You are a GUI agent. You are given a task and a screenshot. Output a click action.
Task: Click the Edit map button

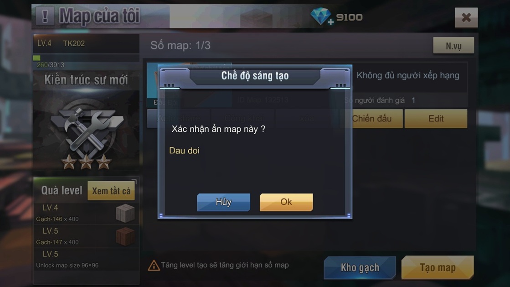click(x=436, y=119)
